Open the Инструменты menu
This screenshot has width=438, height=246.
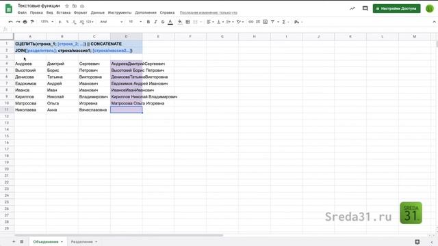point(120,12)
